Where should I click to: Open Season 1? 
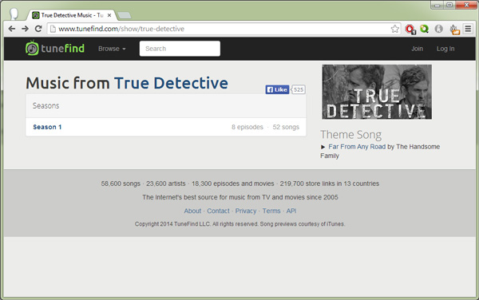point(47,127)
